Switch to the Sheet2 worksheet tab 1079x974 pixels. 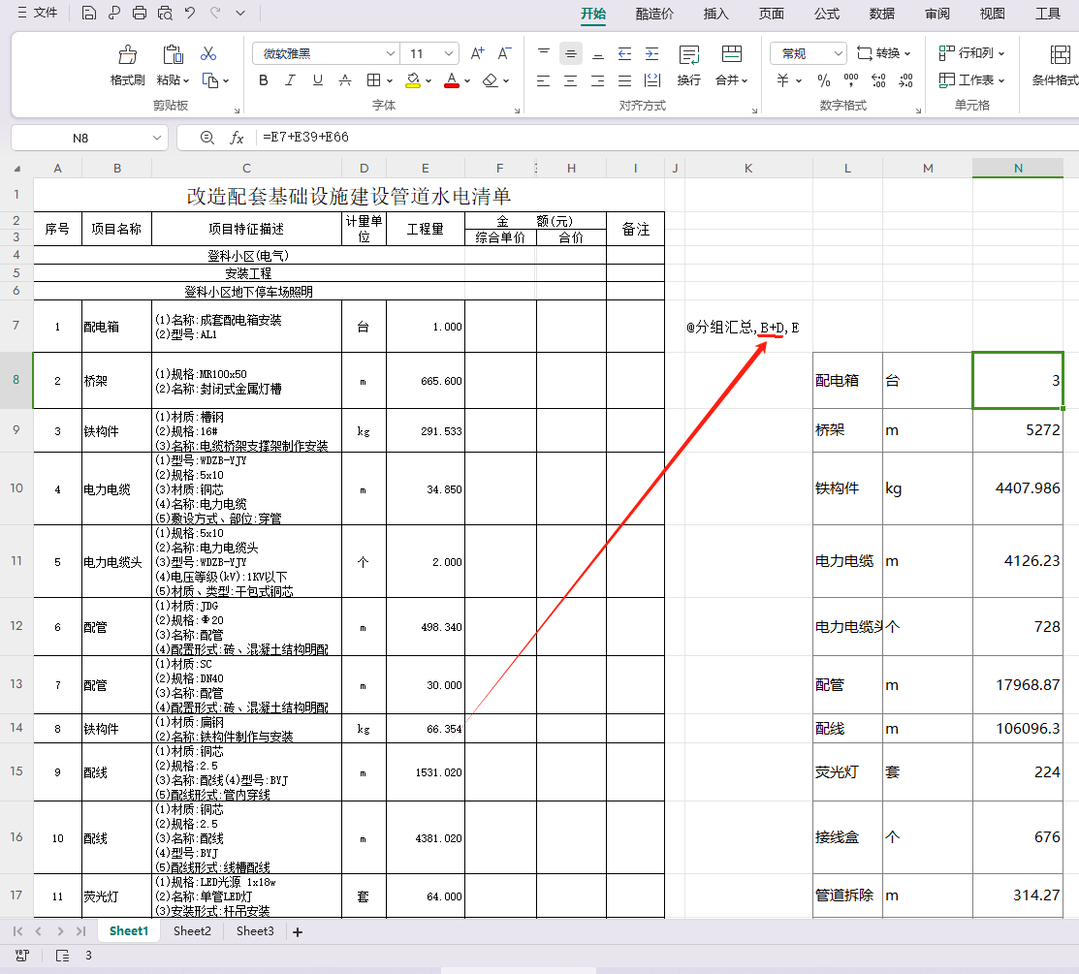pyautogui.click(x=192, y=931)
